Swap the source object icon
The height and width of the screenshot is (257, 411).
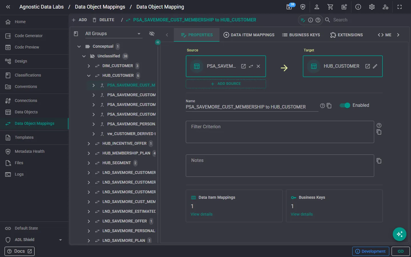(x=251, y=66)
